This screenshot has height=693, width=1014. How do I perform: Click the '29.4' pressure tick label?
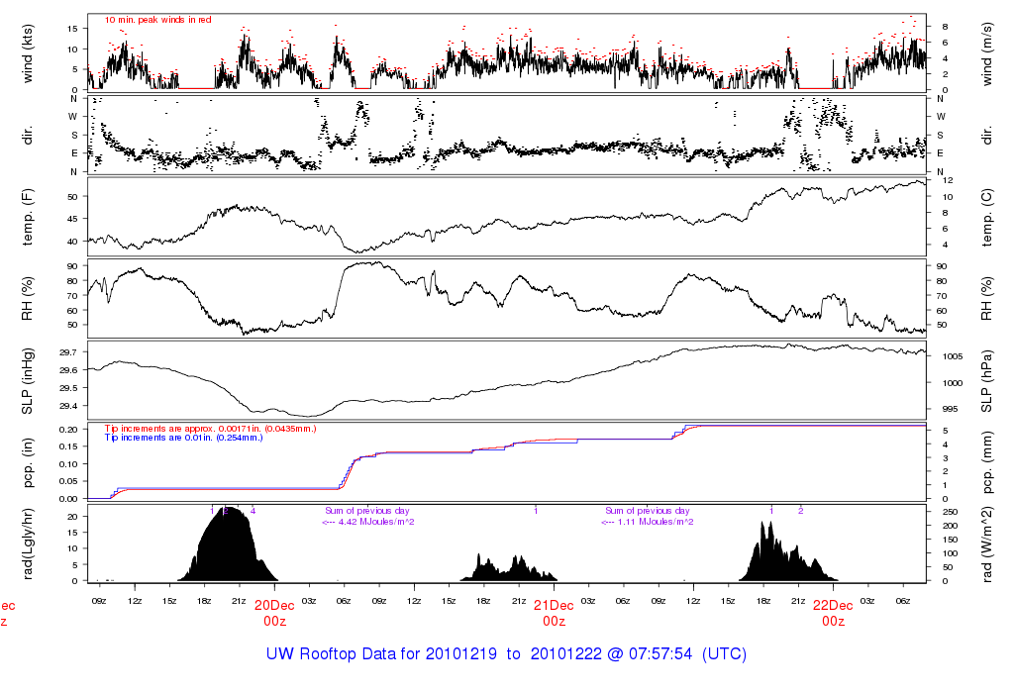[68, 406]
